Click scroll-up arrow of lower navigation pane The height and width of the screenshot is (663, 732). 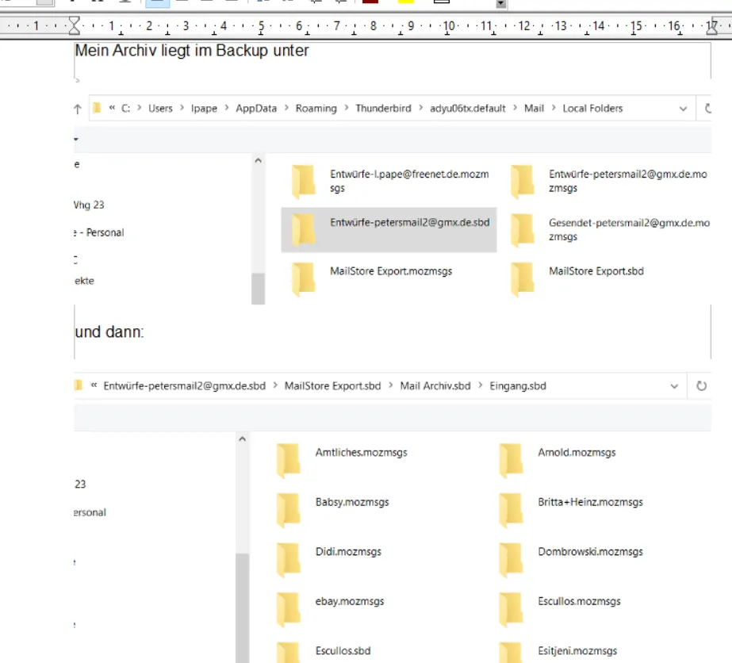tap(243, 439)
